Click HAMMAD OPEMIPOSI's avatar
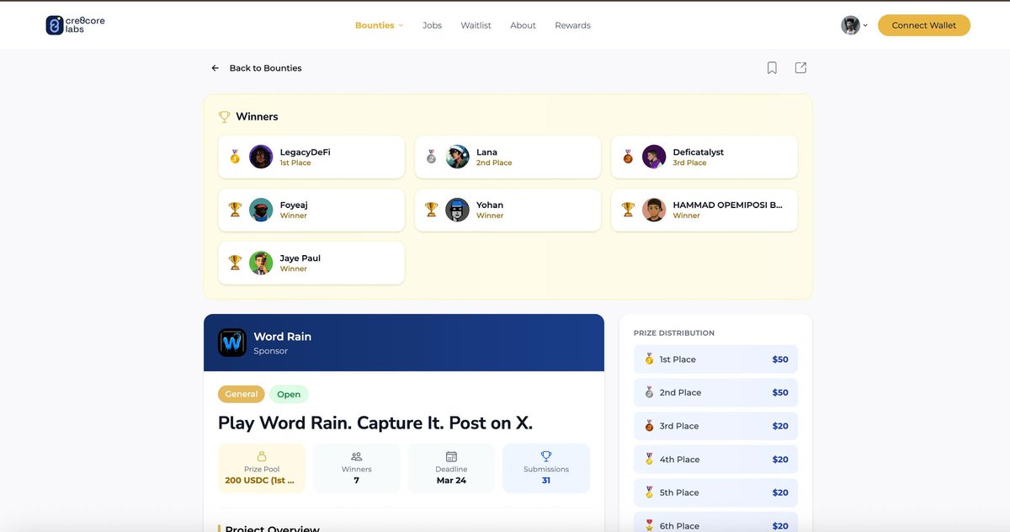This screenshot has height=532, width=1010. click(654, 210)
